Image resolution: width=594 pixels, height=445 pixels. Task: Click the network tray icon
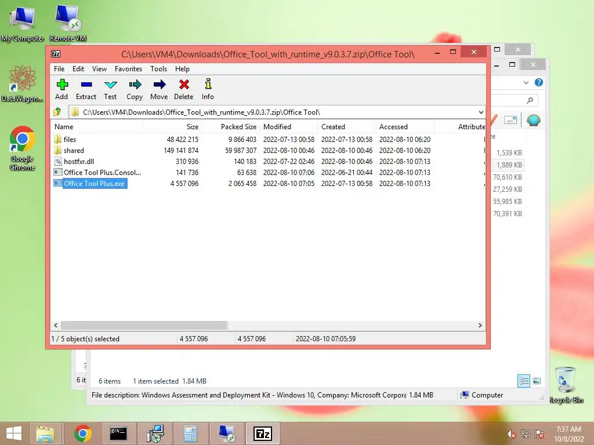point(525,434)
